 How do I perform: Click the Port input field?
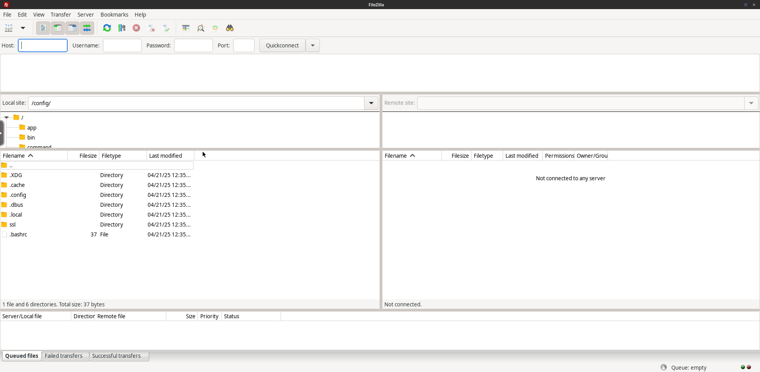[244, 45]
